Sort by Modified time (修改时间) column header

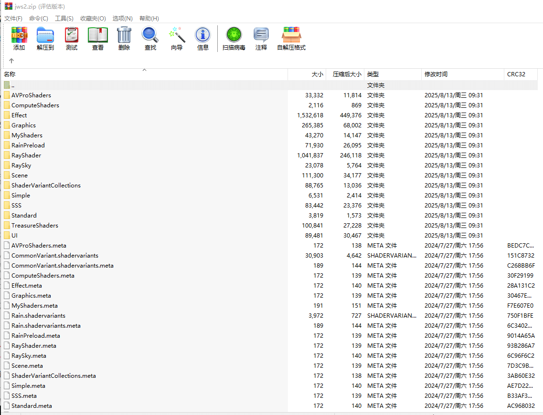coord(436,74)
